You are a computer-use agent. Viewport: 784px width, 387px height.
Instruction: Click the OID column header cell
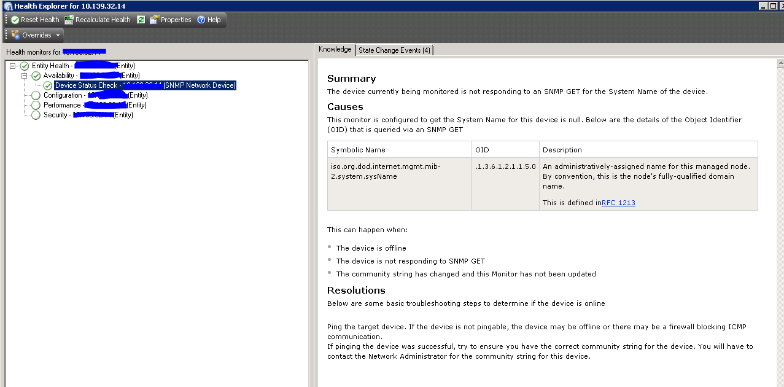click(506, 150)
